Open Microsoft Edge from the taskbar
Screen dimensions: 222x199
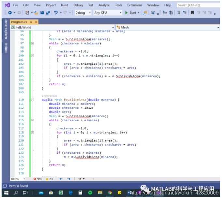coord(70,193)
